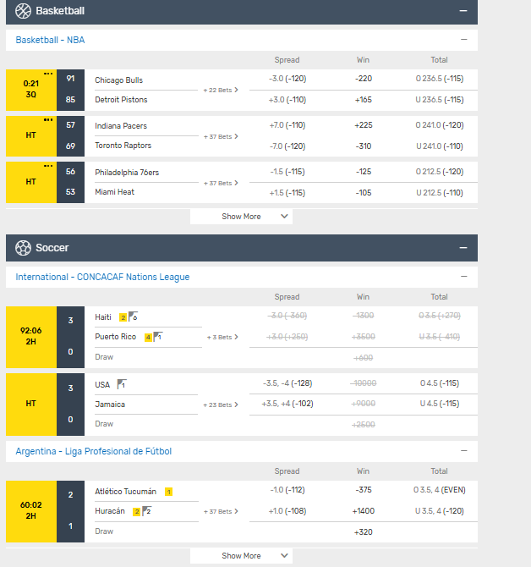Click the Atlético Tucumán yellow card icon

pyautogui.click(x=168, y=492)
